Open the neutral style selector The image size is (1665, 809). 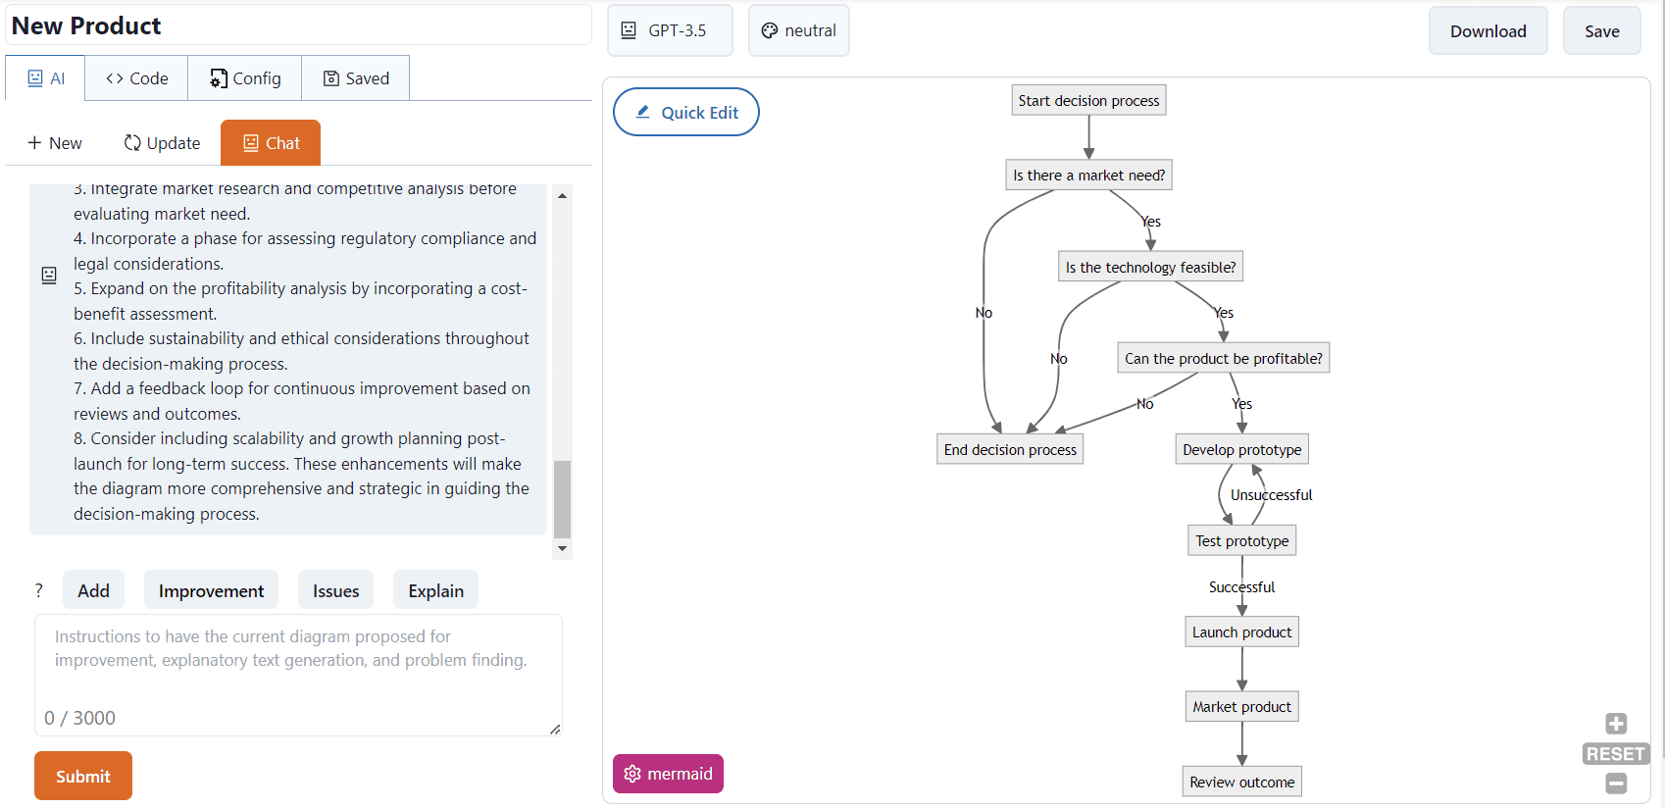coord(799,30)
